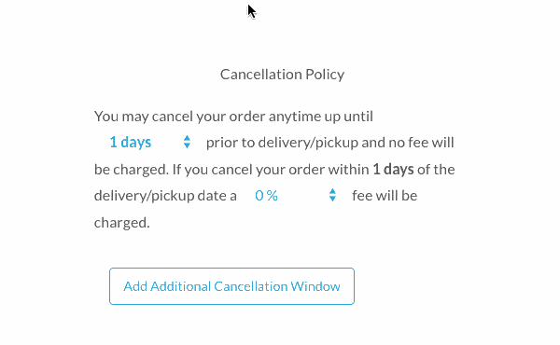Select the blue '0 %' value text
The height and width of the screenshot is (345, 560).
pyautogui.click(x=266, y=196)
